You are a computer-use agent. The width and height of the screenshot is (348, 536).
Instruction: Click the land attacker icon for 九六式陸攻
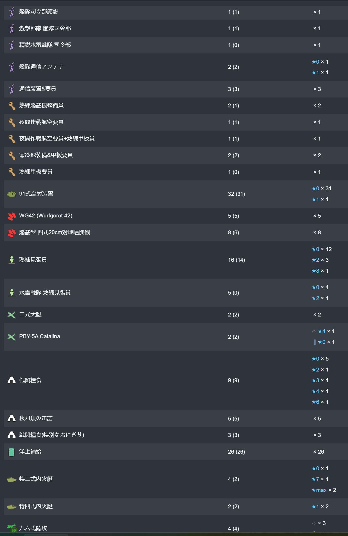click(x=11, y=528)
